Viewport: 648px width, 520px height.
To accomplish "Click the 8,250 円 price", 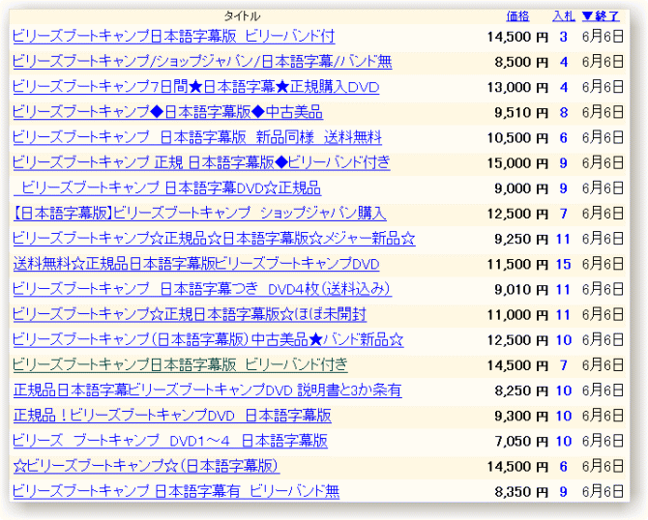I will click(x=521, y=390).
